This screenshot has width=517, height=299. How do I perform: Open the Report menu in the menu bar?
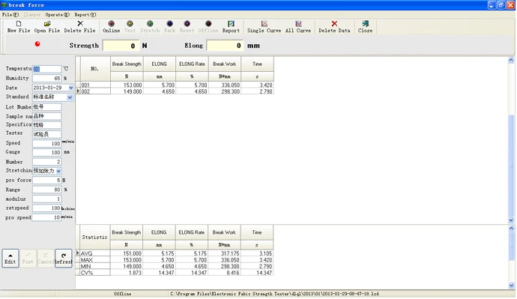(x=85, y=14)
